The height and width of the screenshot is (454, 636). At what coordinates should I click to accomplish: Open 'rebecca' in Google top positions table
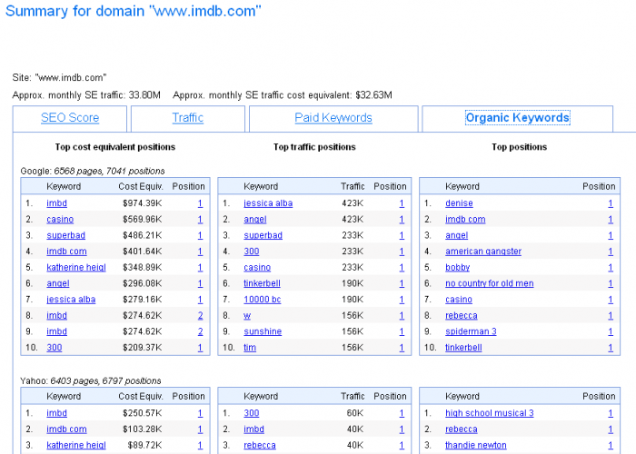(462, 315)
